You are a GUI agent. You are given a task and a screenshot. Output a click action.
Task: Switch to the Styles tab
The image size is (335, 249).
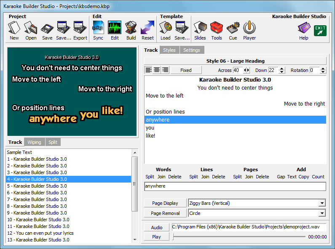pyautogui.click(x=169, y=50)
